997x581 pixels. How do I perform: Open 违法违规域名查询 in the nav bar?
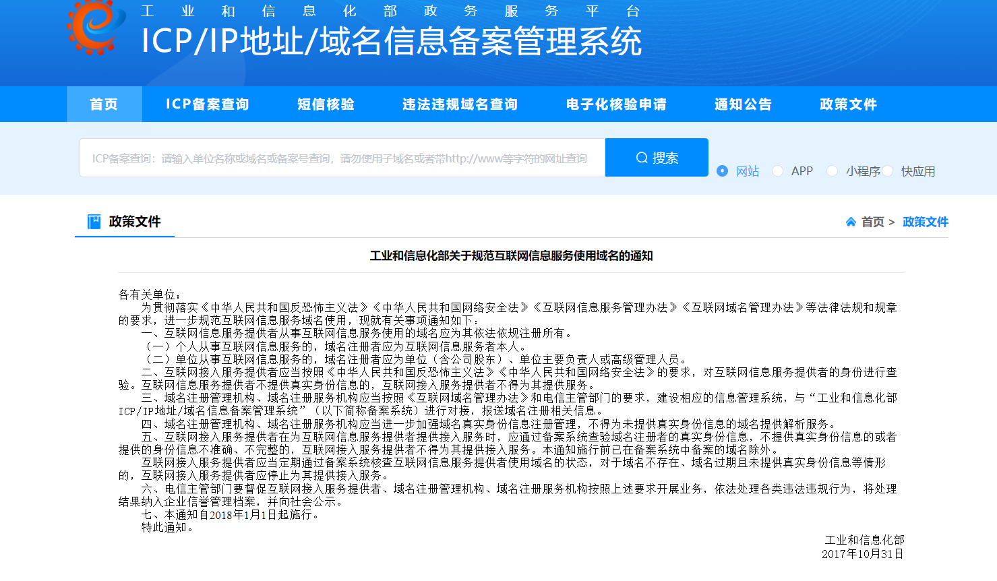coord(460,104)
